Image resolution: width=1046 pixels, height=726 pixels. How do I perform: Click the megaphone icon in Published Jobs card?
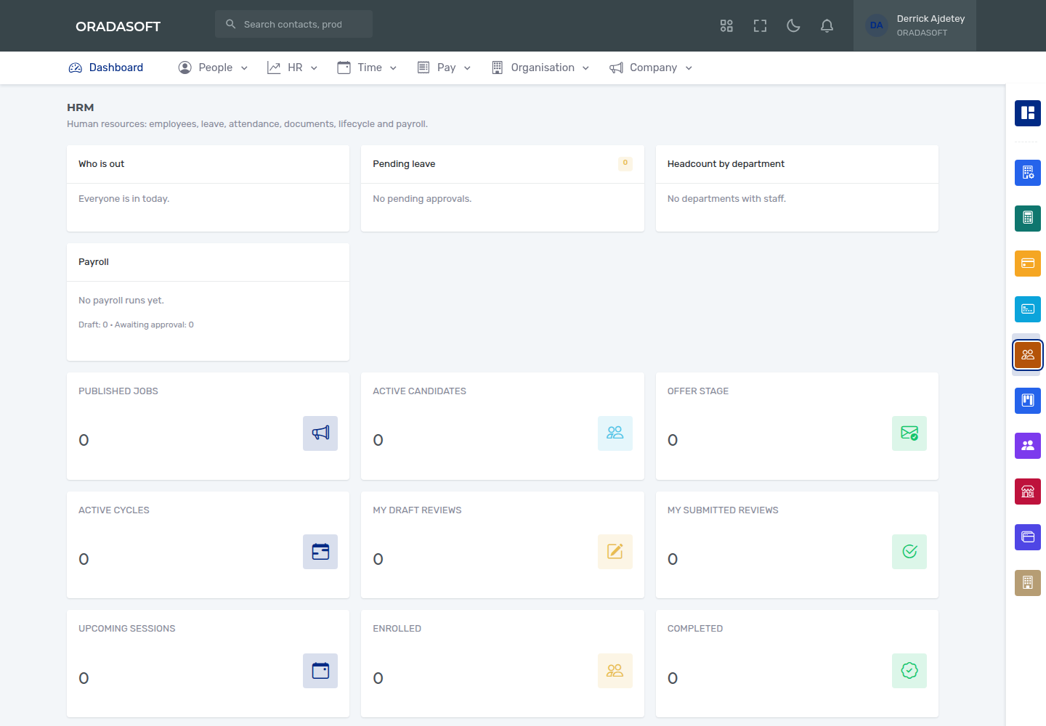[320, 433]
